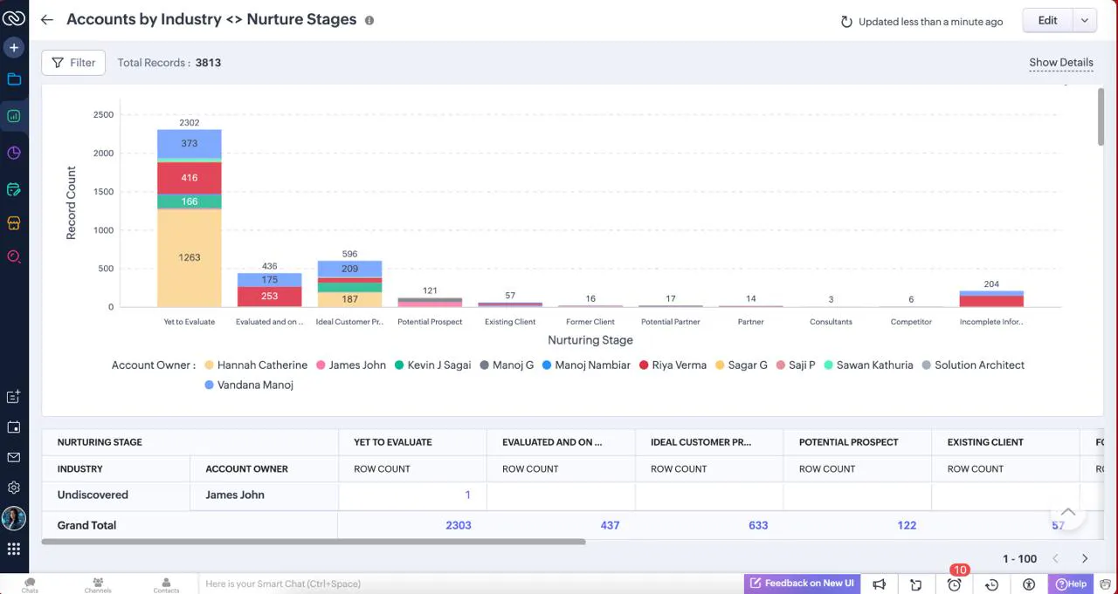Toggle Vandana Manoj legend entry

tap(249, 385)
